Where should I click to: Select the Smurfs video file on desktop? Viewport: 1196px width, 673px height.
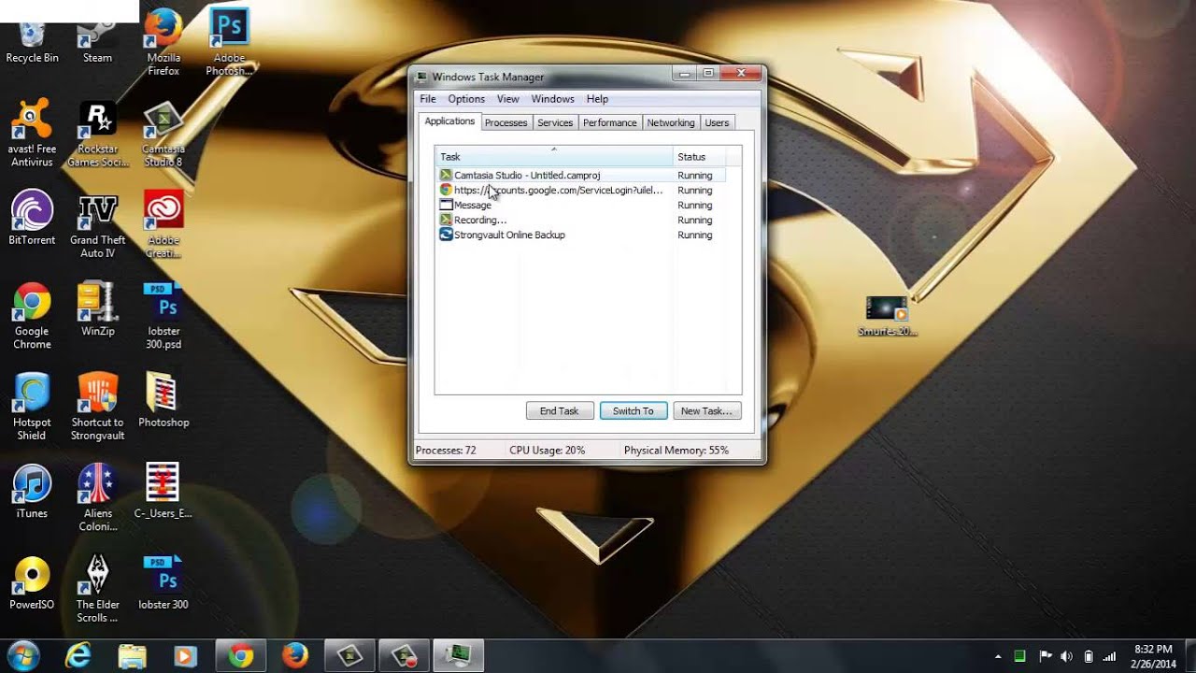tap(887, 316)
